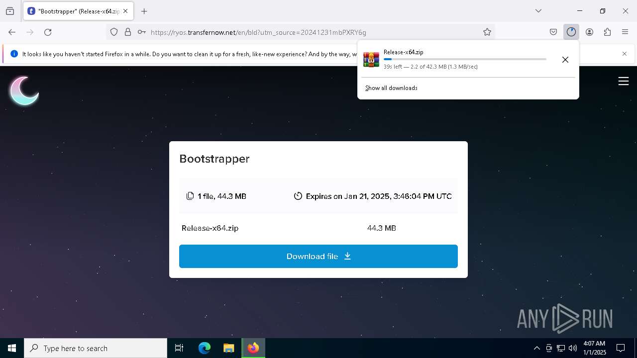Click the '1 file, 44.3 MB' summary
The image size is (637, 358).
[216, 196]
